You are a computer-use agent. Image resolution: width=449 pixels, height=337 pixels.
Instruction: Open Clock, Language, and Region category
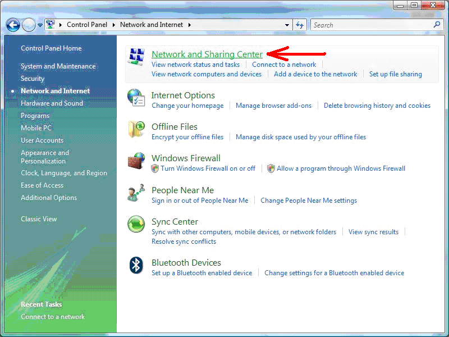click(64, 173)
